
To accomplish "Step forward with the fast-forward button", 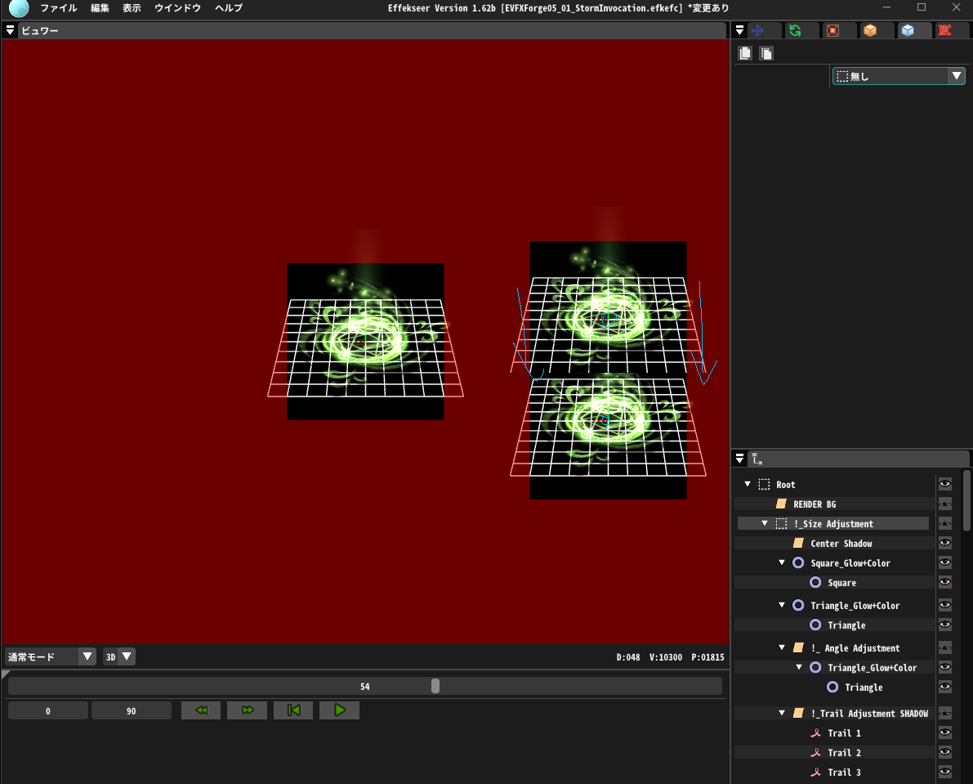I will [x=247, y=710].
